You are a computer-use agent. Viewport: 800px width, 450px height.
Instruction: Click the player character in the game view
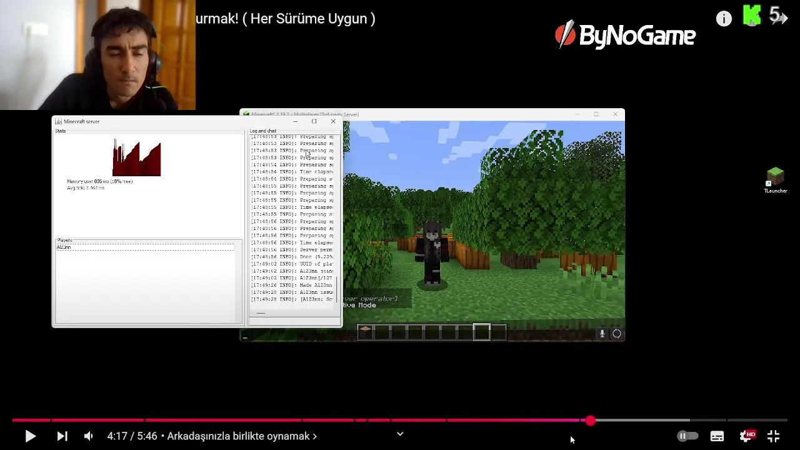click(x=432, y=253)
